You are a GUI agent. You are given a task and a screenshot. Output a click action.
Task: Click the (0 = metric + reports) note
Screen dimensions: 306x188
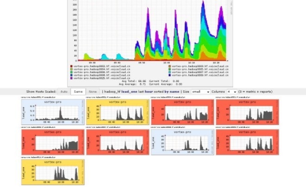click(x=255, y=92)
